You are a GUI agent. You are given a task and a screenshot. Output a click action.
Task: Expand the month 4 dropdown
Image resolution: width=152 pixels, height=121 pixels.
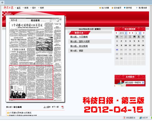(x=140, y=33)
